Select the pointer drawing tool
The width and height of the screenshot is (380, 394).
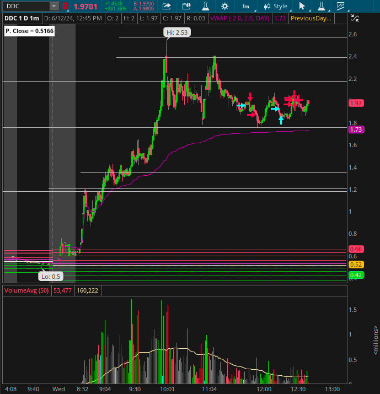[302, 6]
